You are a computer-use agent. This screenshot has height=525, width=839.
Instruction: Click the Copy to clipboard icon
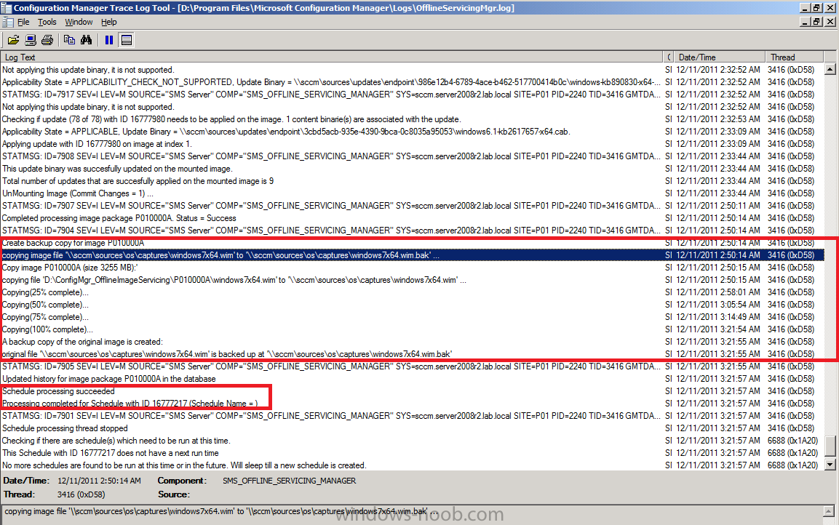coord(69,40)
